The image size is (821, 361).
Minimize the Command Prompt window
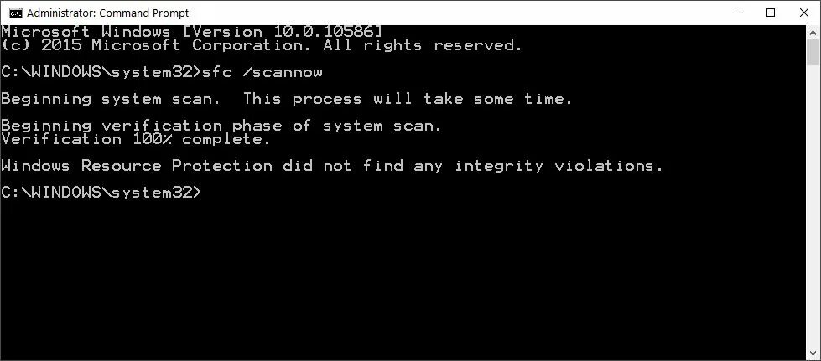coord(738,13)
